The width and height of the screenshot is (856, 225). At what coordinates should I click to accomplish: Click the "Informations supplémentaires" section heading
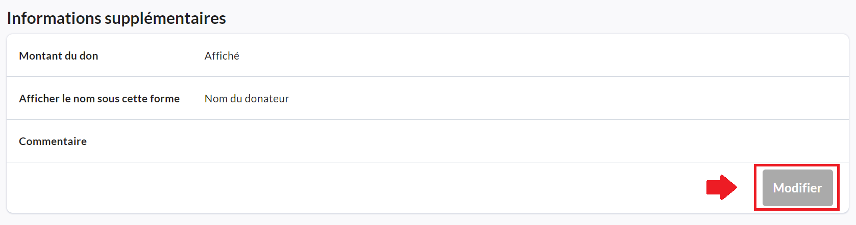tap(116, 18)
